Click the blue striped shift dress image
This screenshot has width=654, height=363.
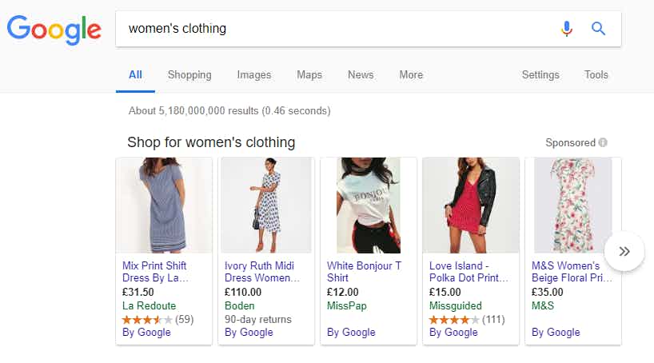click(x=164, y=205)
